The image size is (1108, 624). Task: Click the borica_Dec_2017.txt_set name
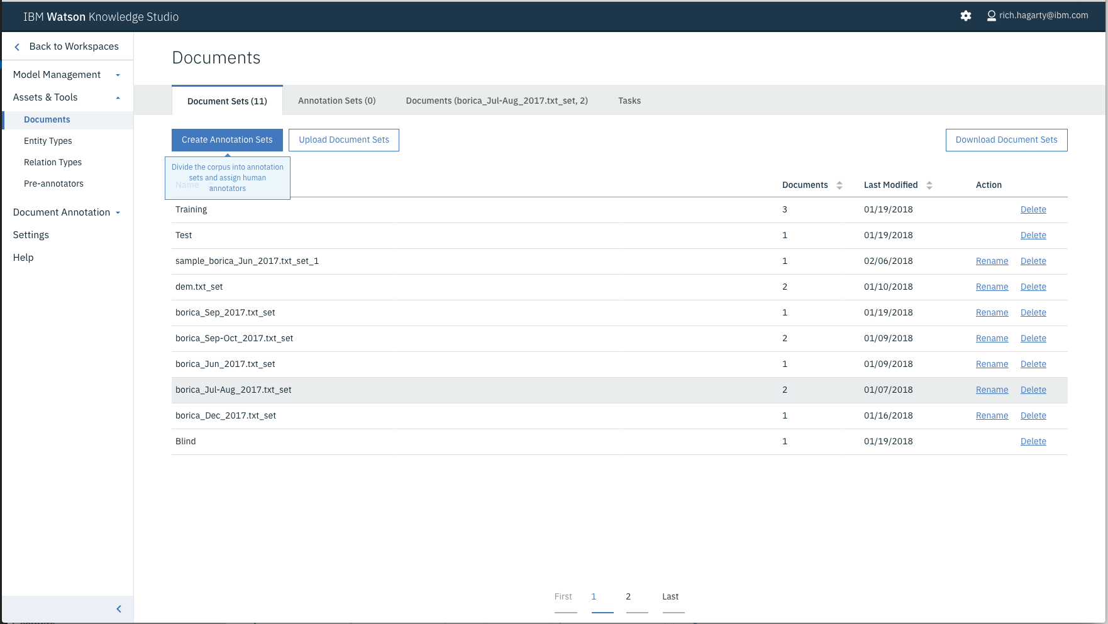tap(226, 416)
